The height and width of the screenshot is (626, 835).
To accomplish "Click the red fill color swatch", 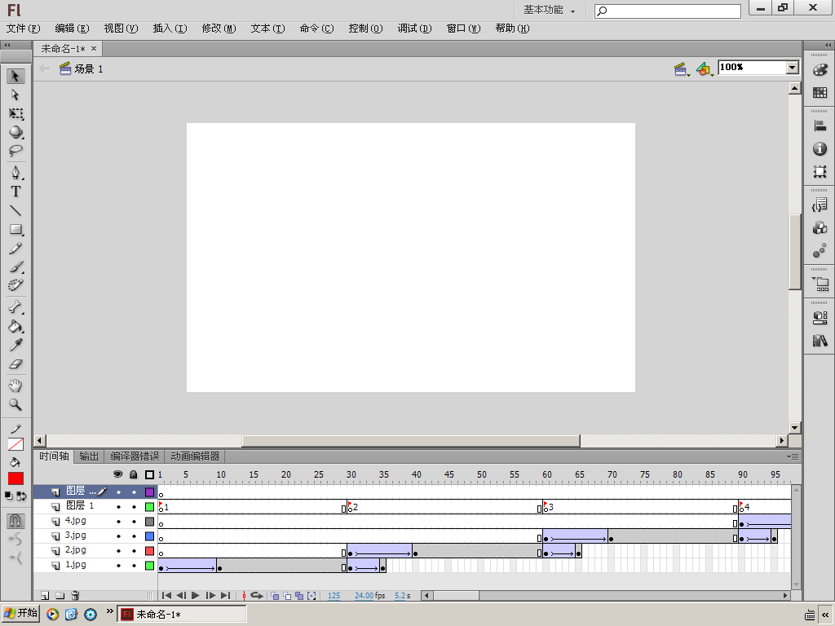I will tap(15, 478).
